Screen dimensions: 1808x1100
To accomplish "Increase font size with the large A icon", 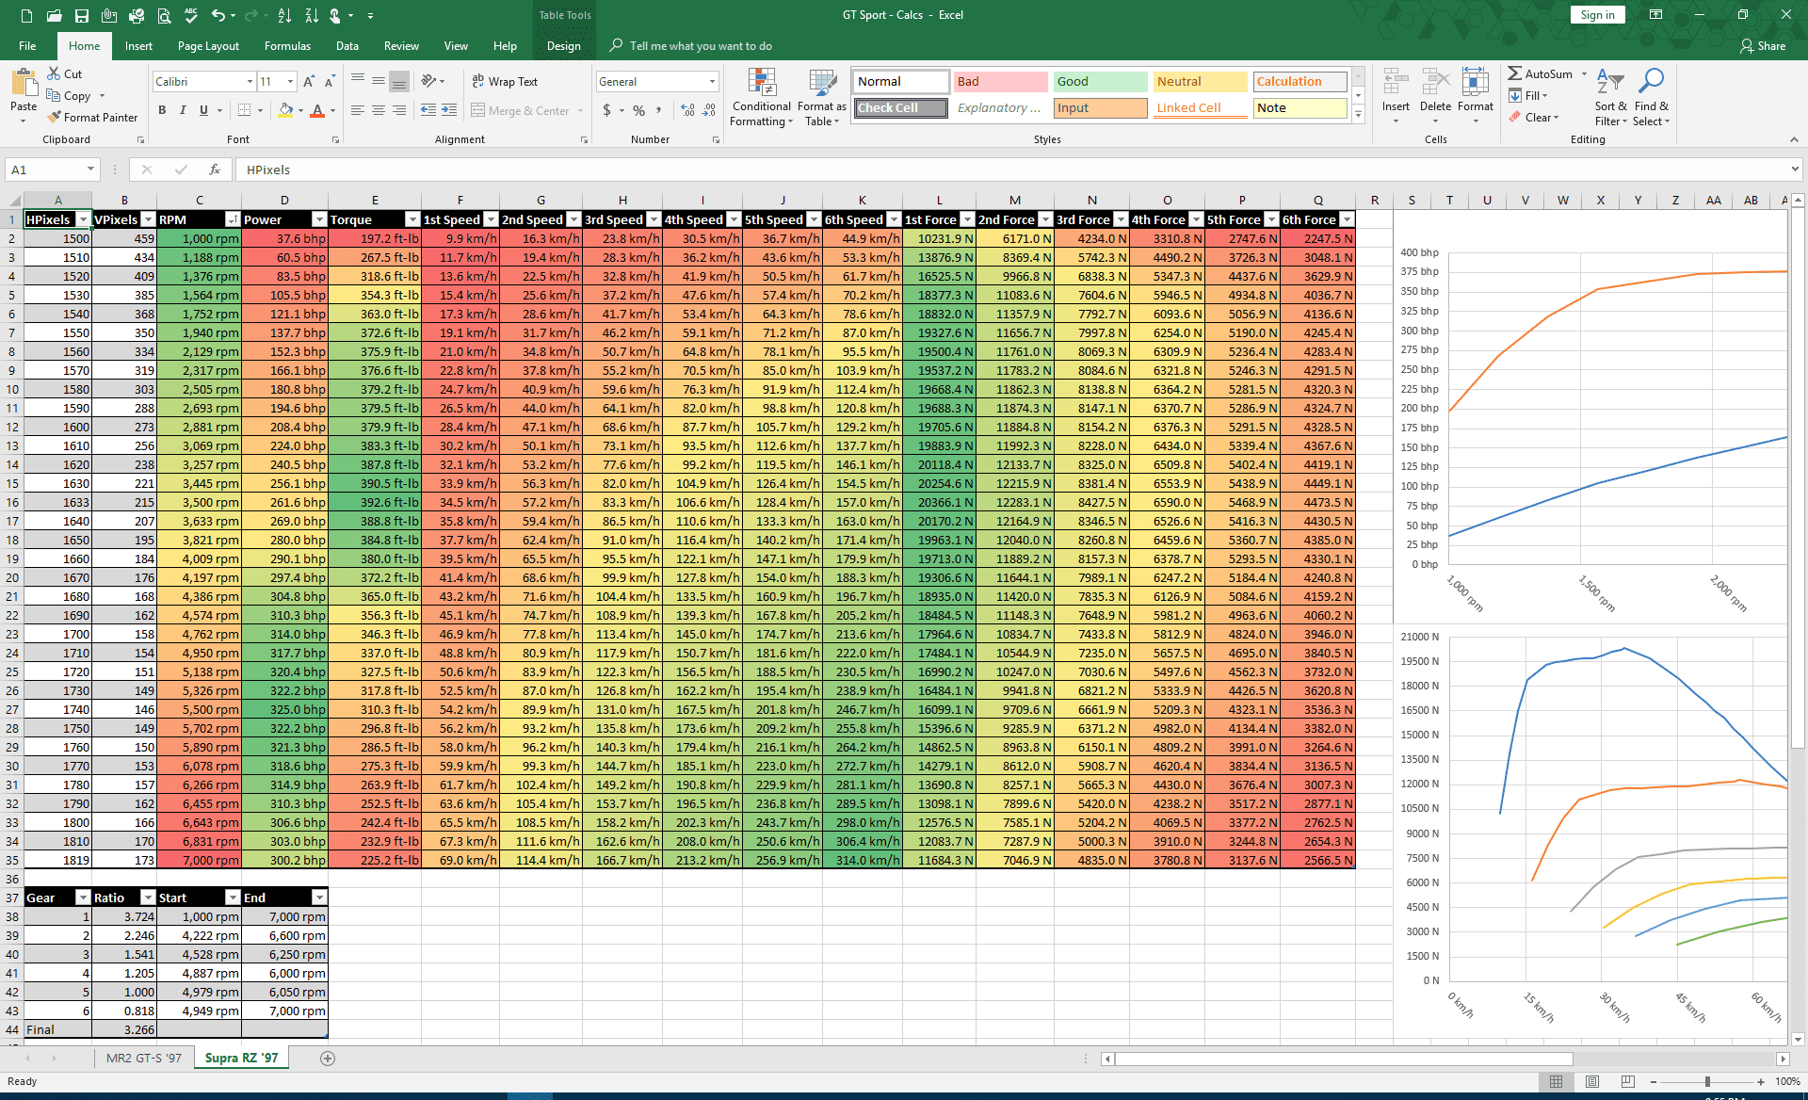I will tap(311, 82).
